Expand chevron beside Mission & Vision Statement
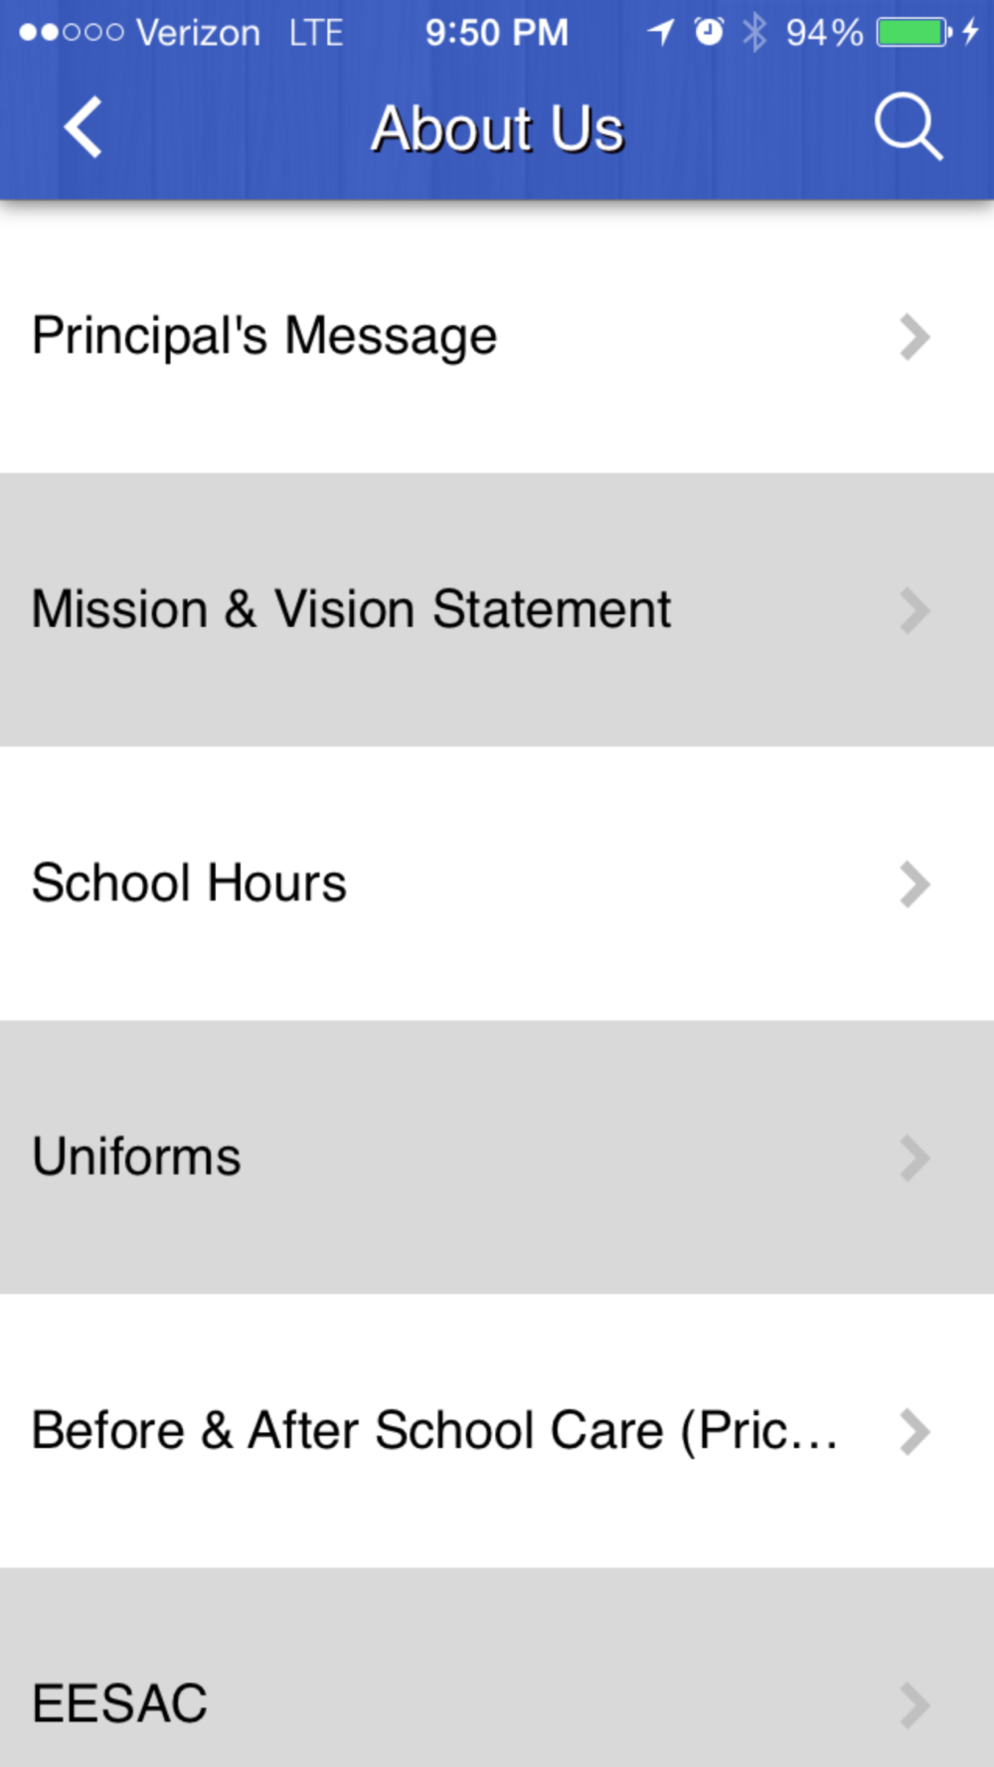Image resolution: width=994 pixels, height=1767 pixels. click(914, 610)
